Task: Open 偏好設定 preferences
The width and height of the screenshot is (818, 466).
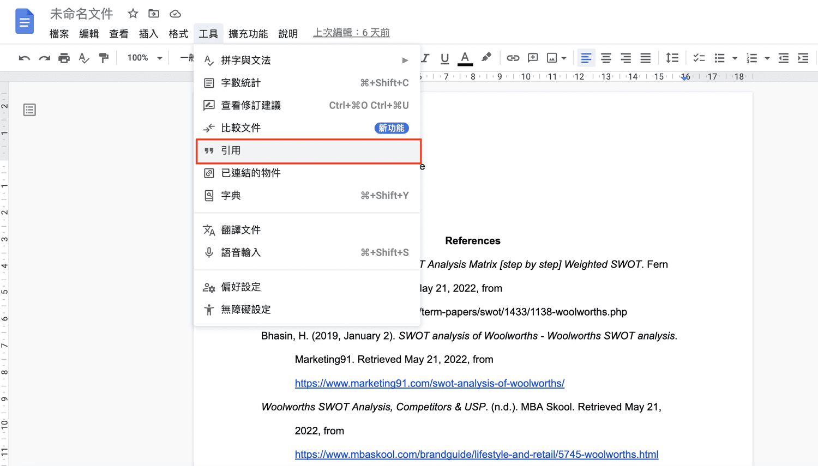Action: tap(306, 287)
